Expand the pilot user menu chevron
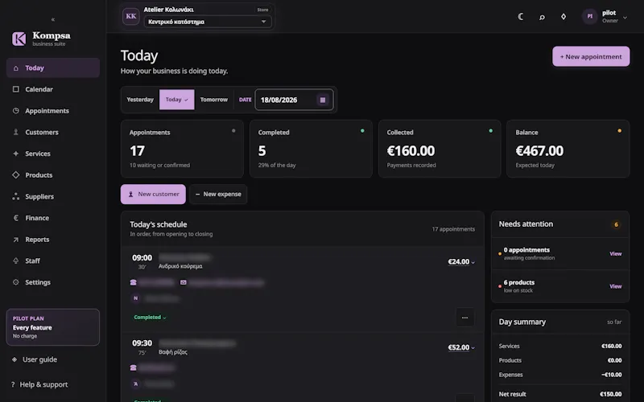 tap(625, 18)
